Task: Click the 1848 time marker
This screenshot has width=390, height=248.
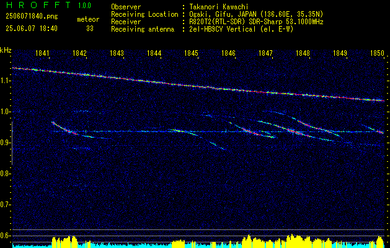Action: [303, 53]
